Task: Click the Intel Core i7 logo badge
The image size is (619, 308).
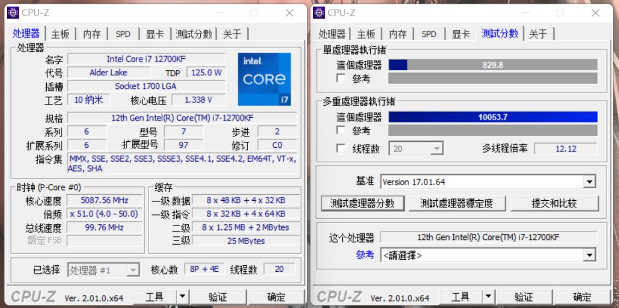Action: pos(264,79)
